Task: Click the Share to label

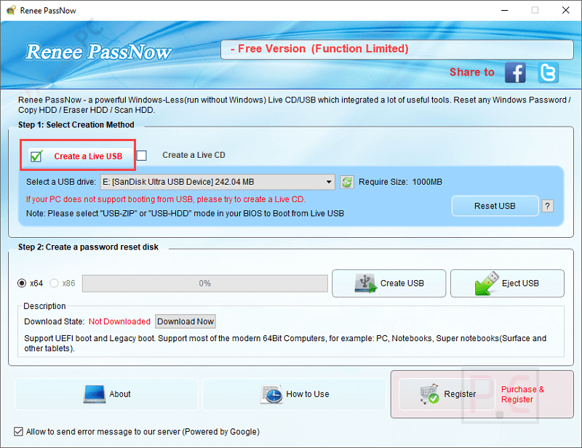Action: [x=471, y=72]
